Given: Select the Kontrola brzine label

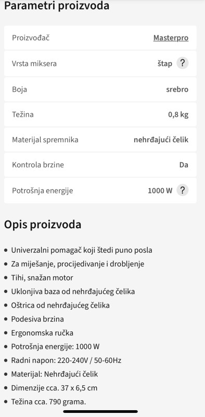Looking at the screenshot, I should tap(38, 165).
